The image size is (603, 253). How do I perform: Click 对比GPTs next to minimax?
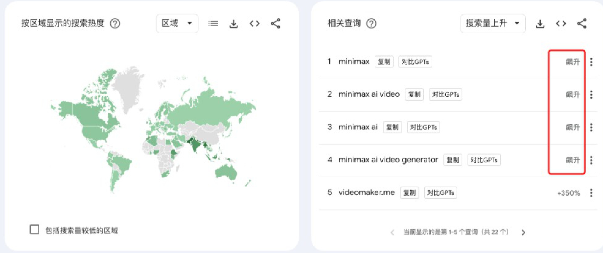coord(415,62)
